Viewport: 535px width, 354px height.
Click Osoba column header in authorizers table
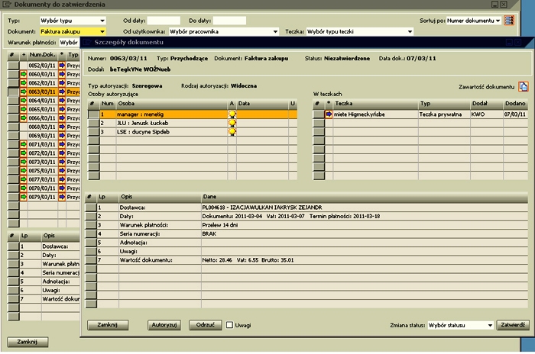click(172, 103)
